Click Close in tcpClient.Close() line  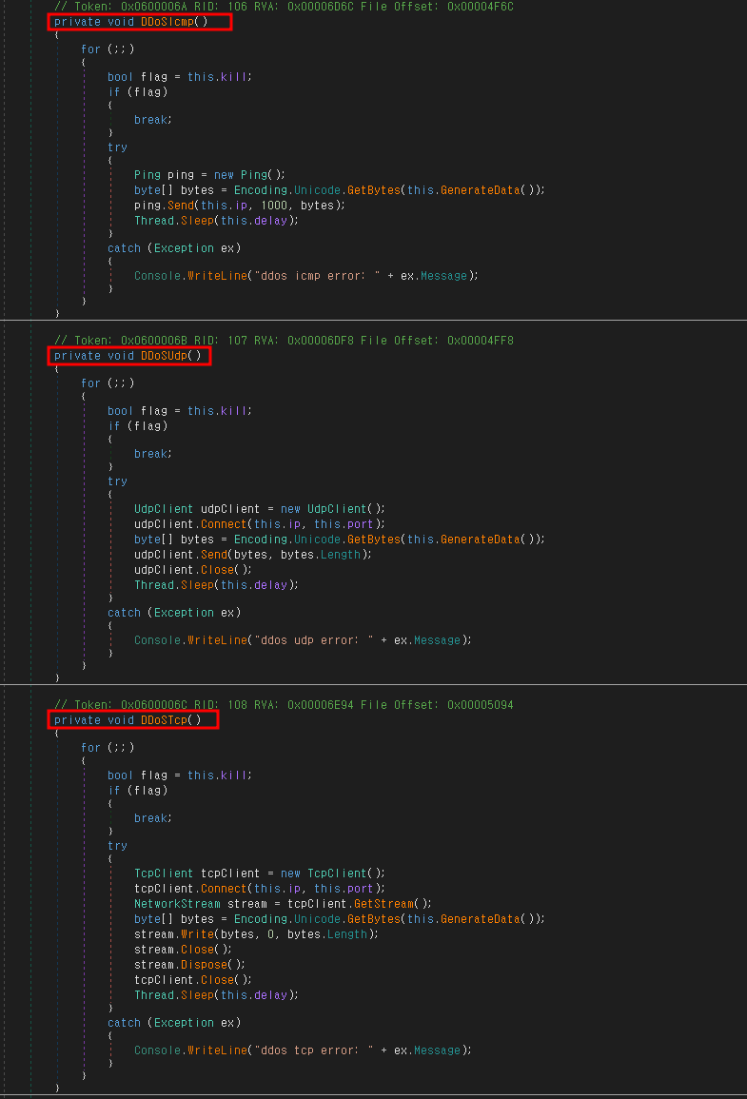click(217, 981)
